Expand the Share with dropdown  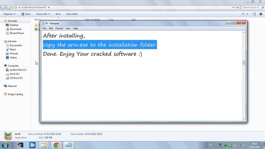tap(43, 14)
